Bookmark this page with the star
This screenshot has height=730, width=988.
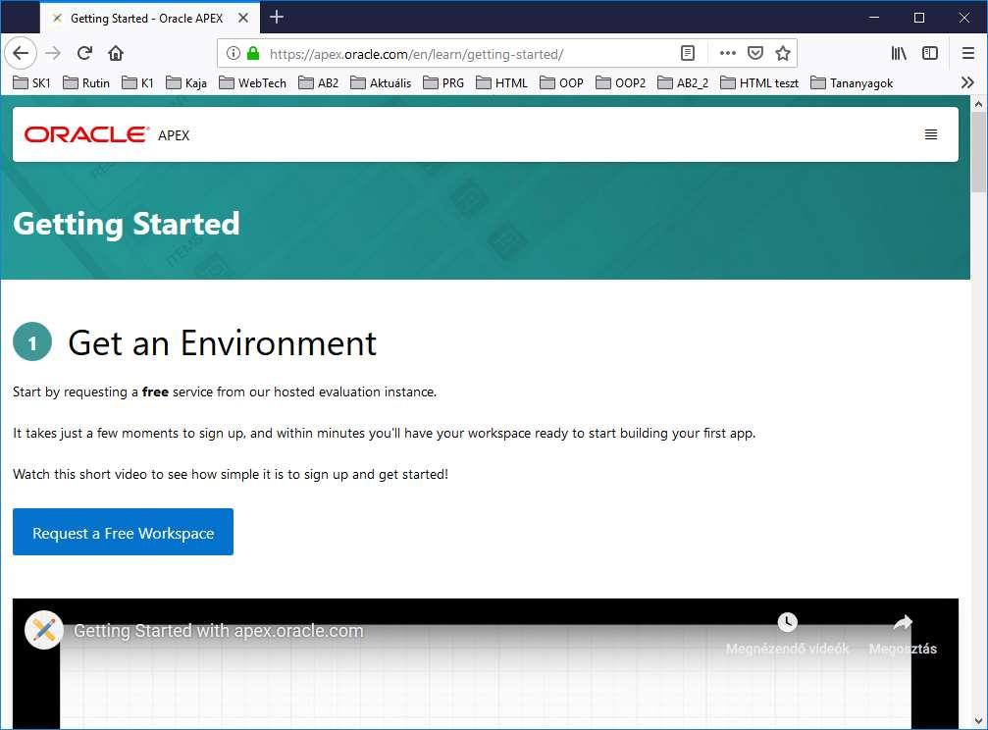[x=783, y=54]
